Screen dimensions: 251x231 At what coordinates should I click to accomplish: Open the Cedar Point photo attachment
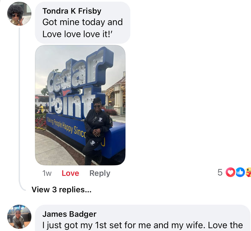[x=80, y=105]
